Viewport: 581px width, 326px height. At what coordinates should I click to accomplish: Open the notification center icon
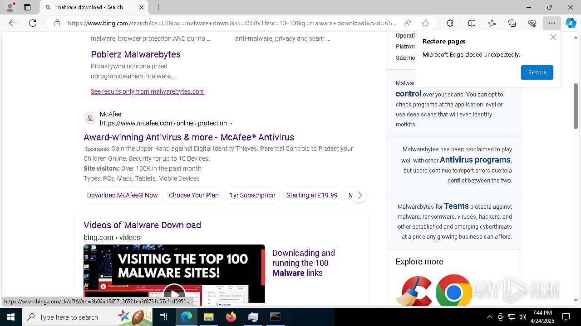click(566, 317)
